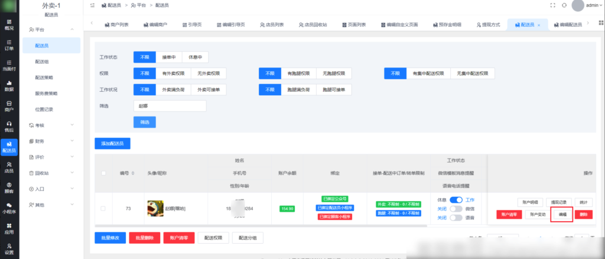
Task: Open the 当面付 sidebar section
Action: [9, 66]
